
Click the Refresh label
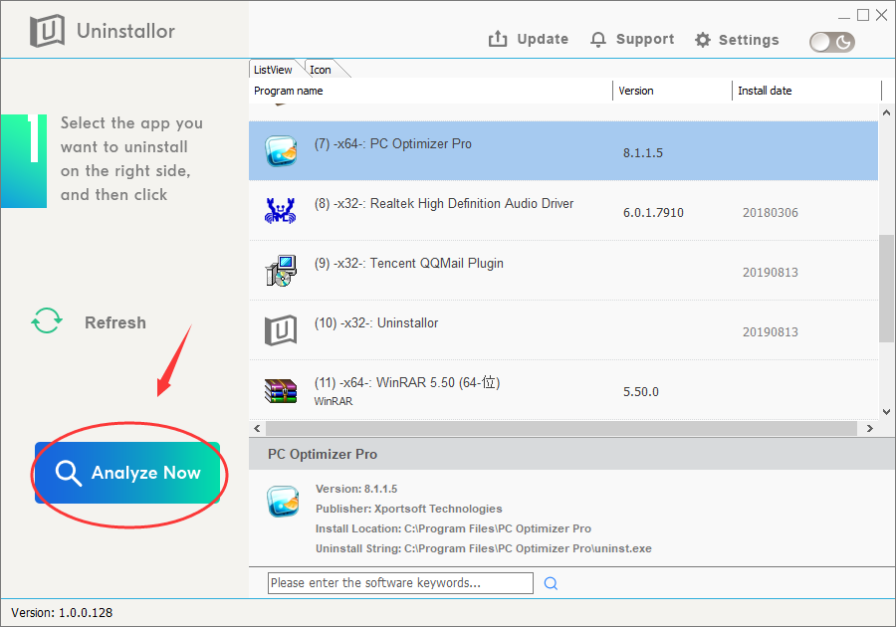pos(115,322)
